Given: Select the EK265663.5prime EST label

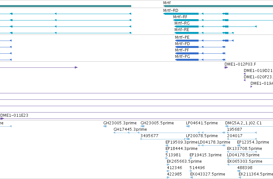Looking at the screenshot, I should [x=184, y=161].
